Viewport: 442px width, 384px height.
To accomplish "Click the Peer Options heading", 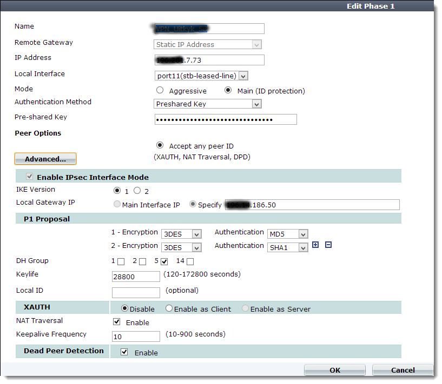I will (x=38, y=133).
